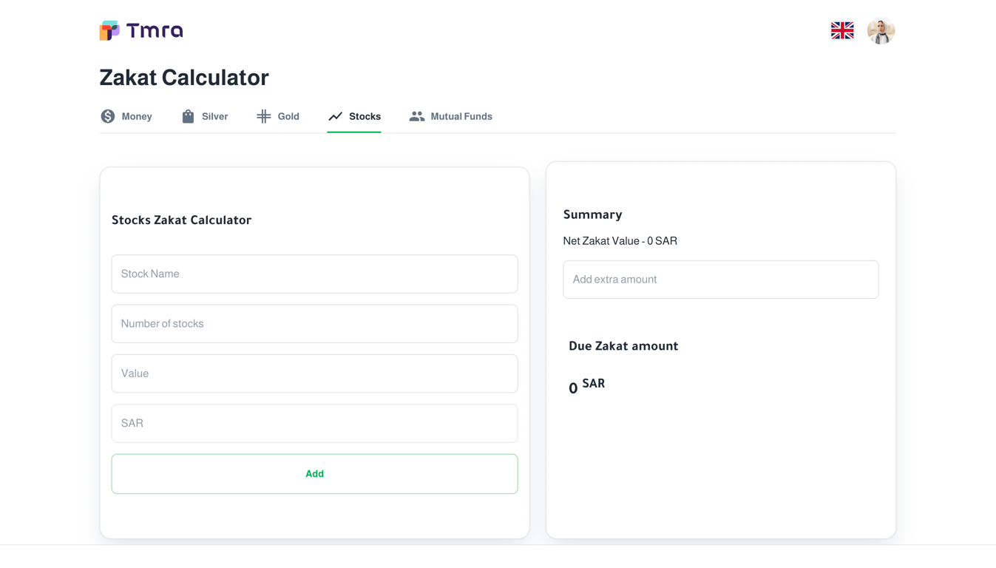Viewport: 996px width, 568px height.
Task: Click the Tmra wordmark text
Action: click(155, 30)
